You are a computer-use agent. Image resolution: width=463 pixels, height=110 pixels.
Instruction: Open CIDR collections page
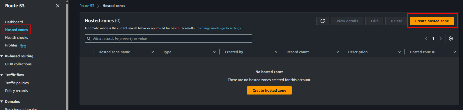click(18, 64)
